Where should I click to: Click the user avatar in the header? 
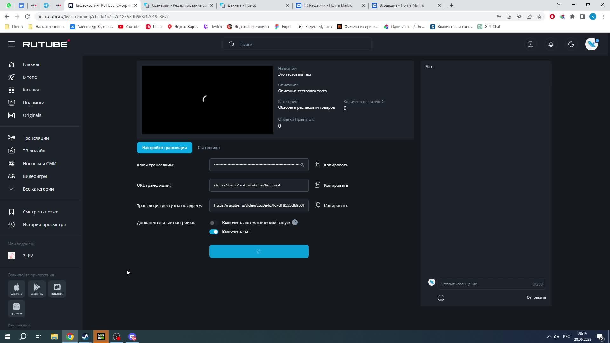point(591,44)
